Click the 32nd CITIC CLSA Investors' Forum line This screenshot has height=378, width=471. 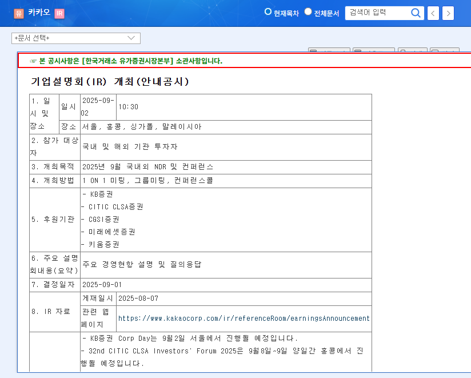[222, 357]
